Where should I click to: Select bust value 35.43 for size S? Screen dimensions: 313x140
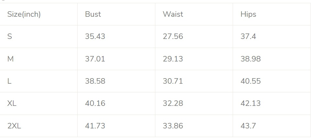pyautogui.click(x=95, y=36)
